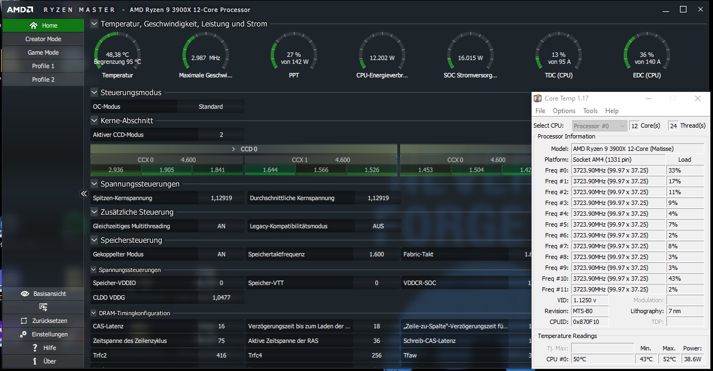Select the core clock tile 1.526
Viewport: 713px width, 371px height.
coord(371,170)
